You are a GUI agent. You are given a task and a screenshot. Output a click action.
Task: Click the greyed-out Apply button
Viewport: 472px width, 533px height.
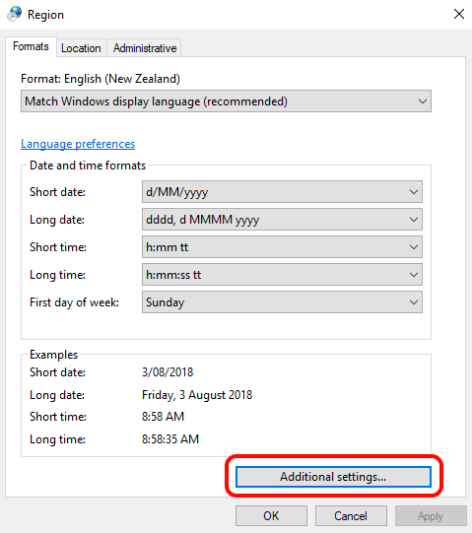pyautogui.click(x=431, y=515)
